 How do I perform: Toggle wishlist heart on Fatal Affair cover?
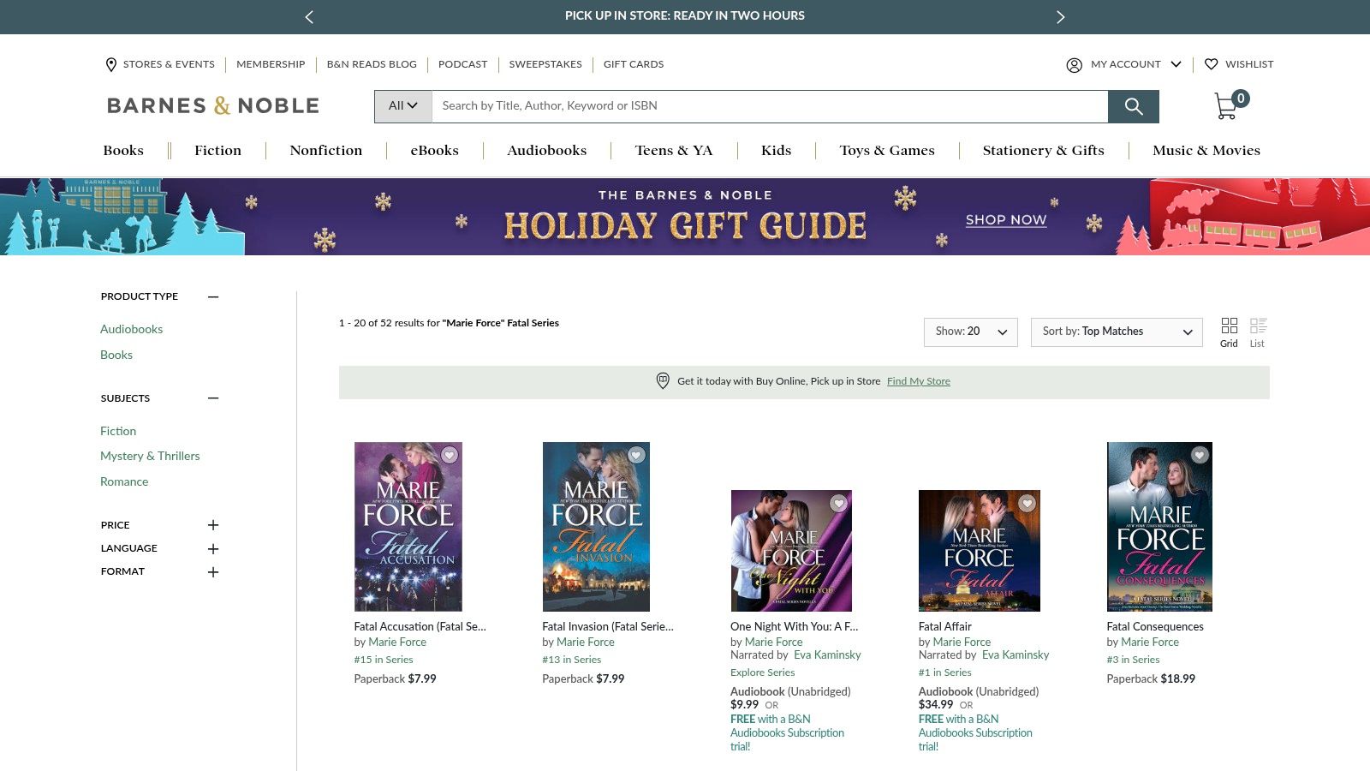[x=1027, y=505]
